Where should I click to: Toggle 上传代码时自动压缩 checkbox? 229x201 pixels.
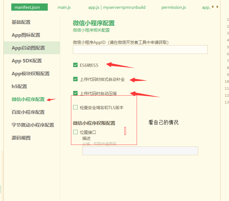[x=75, y=93]
